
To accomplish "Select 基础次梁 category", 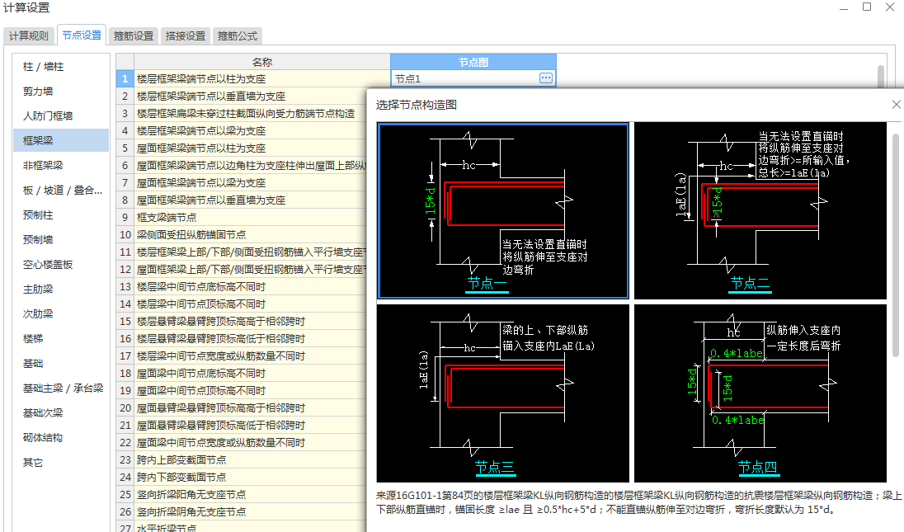I will click(61, 413).
